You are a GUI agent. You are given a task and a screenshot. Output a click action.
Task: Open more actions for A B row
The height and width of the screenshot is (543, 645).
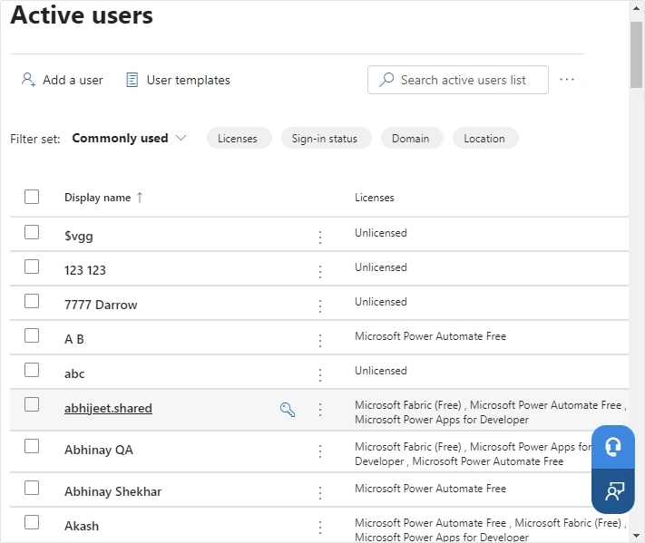(320, 341)
